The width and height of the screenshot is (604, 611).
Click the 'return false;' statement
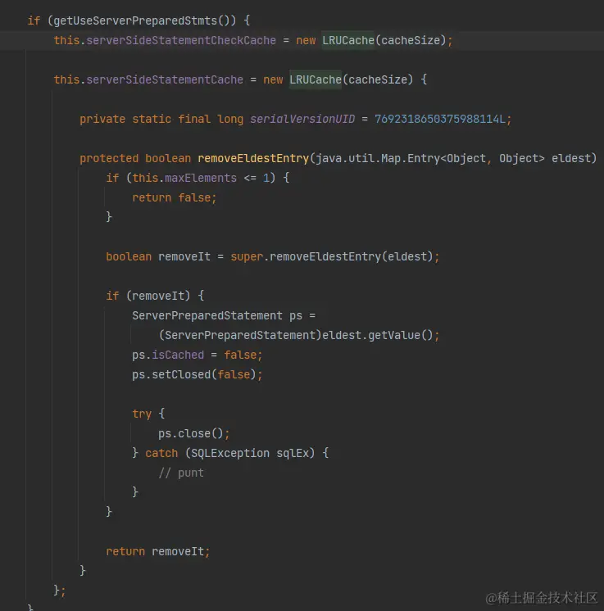coord(175,198)
